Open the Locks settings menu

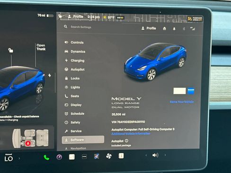(x=72, y=78)
